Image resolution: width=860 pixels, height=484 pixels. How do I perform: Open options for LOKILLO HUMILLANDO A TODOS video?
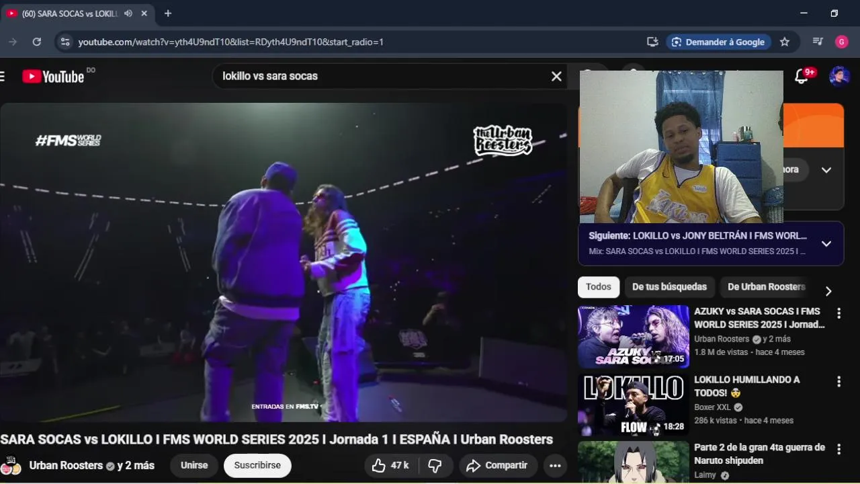point(838,382)
